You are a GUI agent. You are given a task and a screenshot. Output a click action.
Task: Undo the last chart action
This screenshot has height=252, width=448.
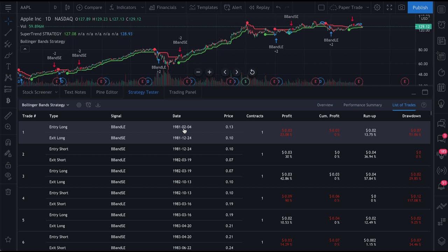(x=278, y=7)
